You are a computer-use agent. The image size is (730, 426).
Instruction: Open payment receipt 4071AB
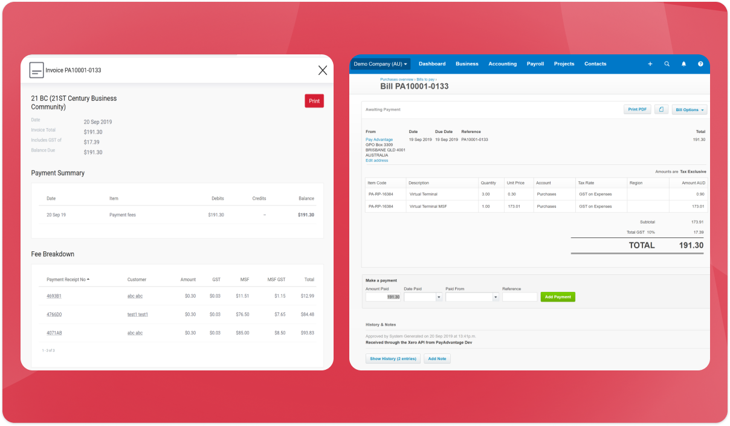[x=54, y=333]
